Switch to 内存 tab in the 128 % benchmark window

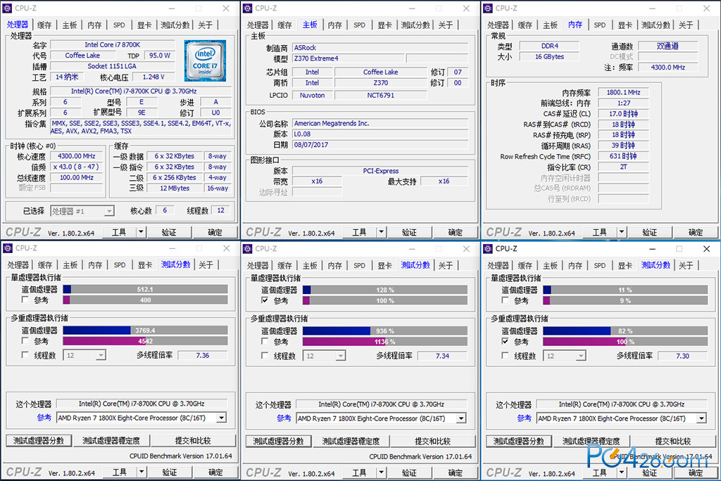[x=334, y=265]
